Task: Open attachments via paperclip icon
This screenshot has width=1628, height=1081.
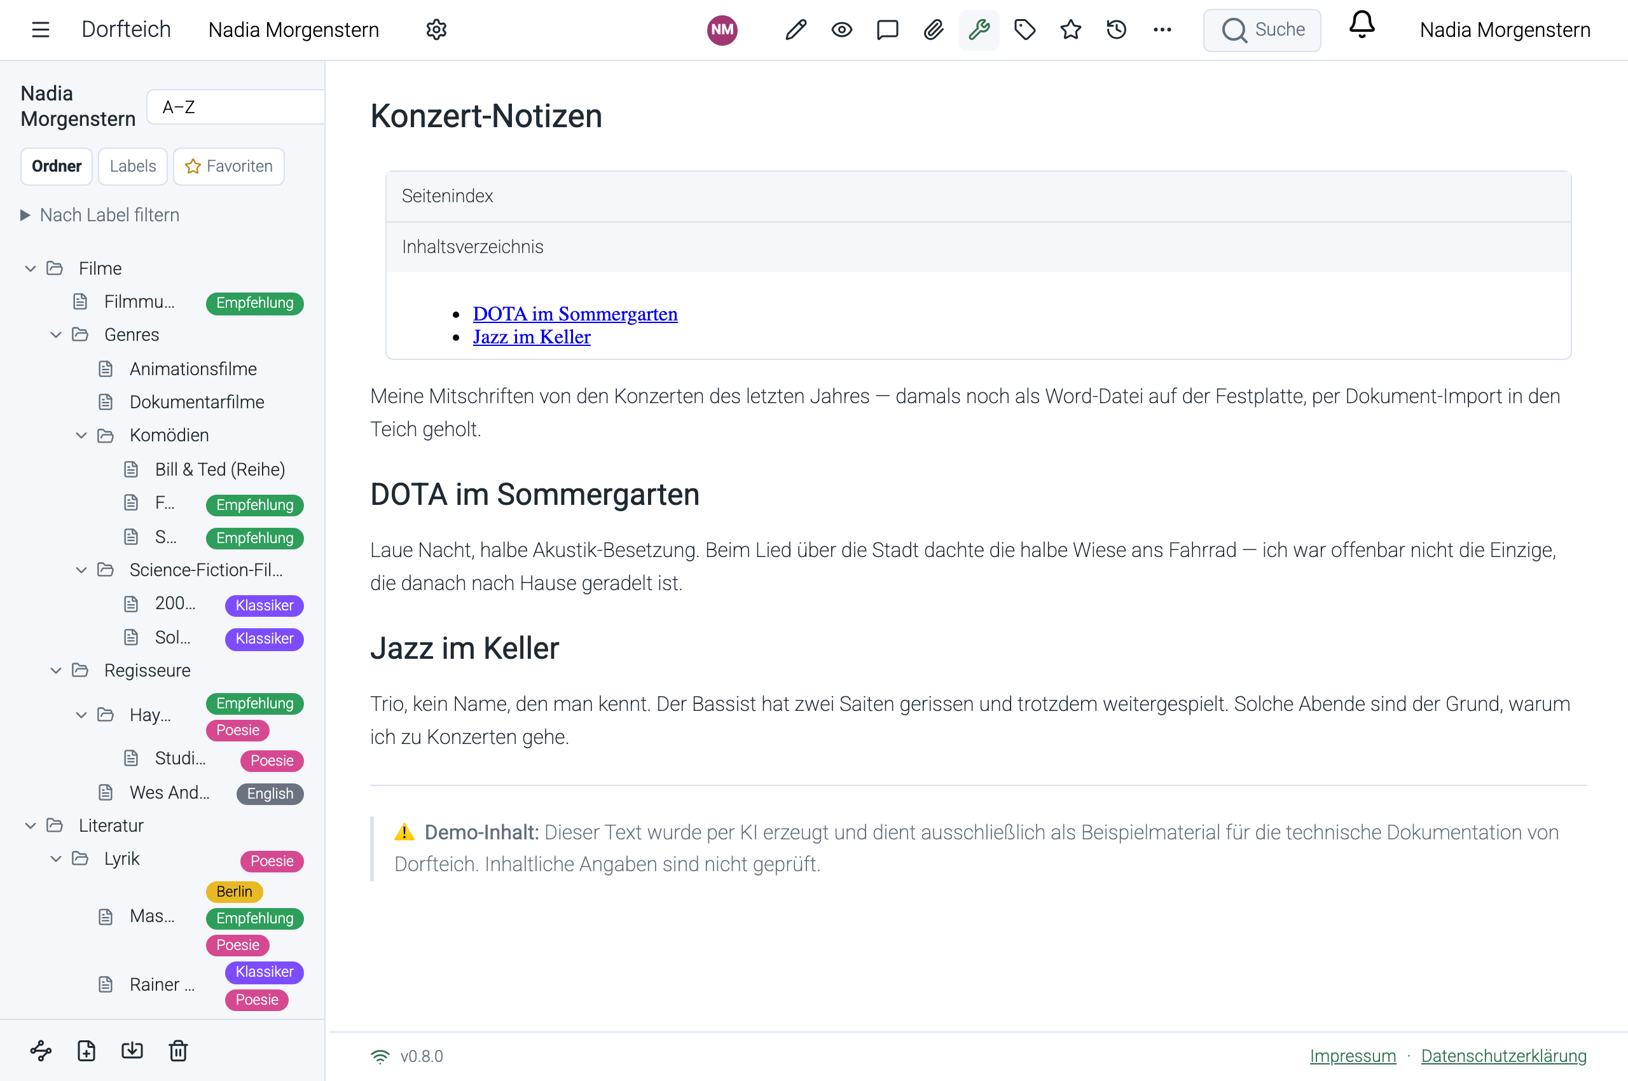Action: tap(933, 30)
